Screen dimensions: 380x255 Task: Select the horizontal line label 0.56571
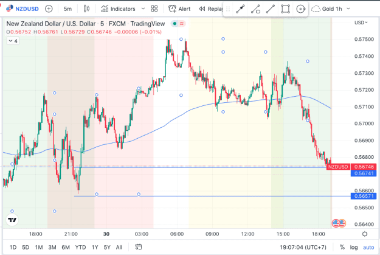coord(364,196)
